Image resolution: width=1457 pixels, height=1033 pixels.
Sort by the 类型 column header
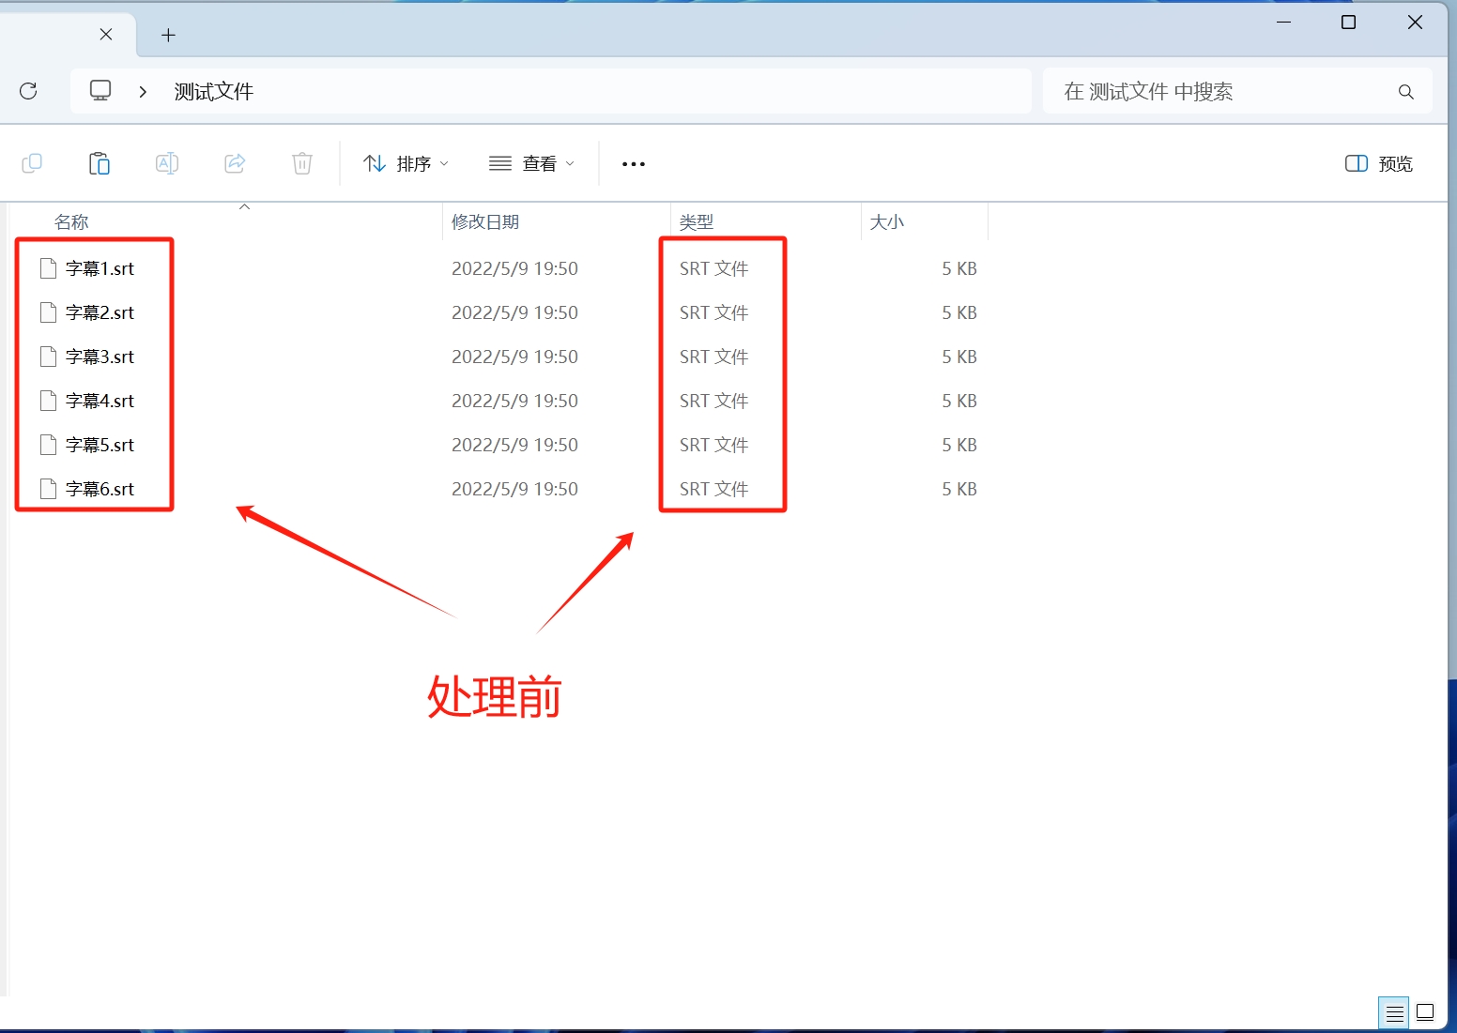(697, 221)
